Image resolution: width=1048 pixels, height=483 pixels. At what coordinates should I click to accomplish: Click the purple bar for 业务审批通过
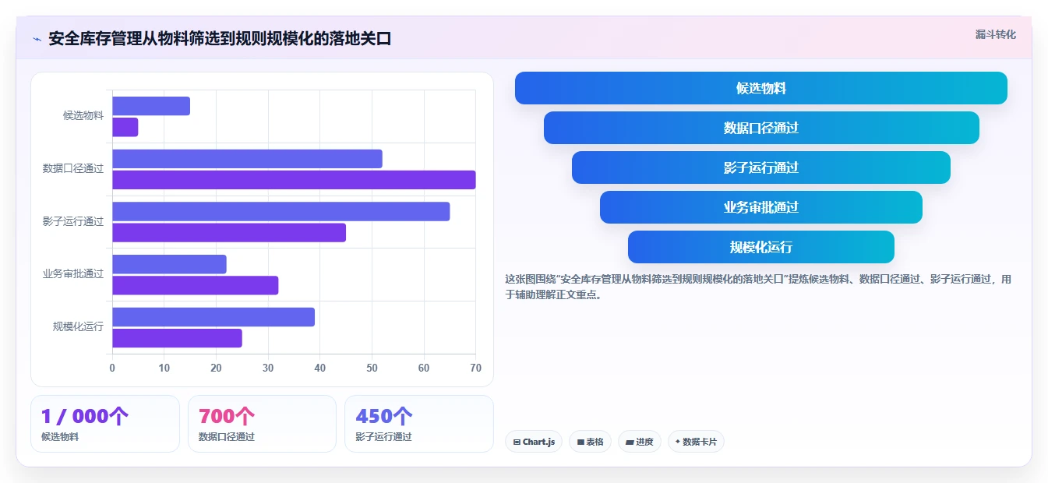pos(196,285)
